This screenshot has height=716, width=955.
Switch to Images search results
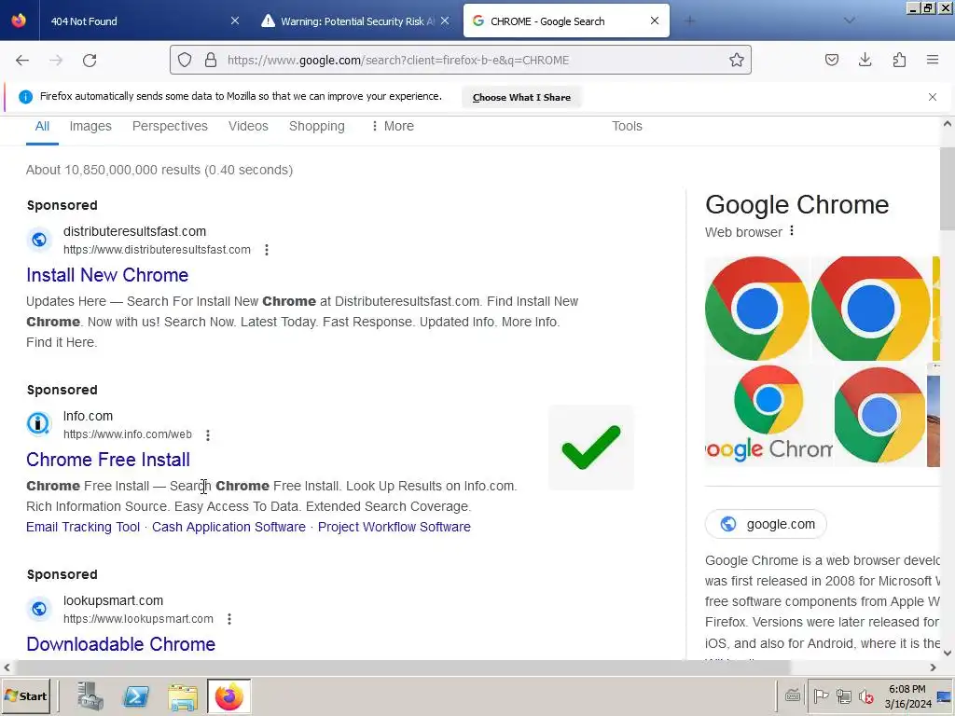(x=90, y=126)
